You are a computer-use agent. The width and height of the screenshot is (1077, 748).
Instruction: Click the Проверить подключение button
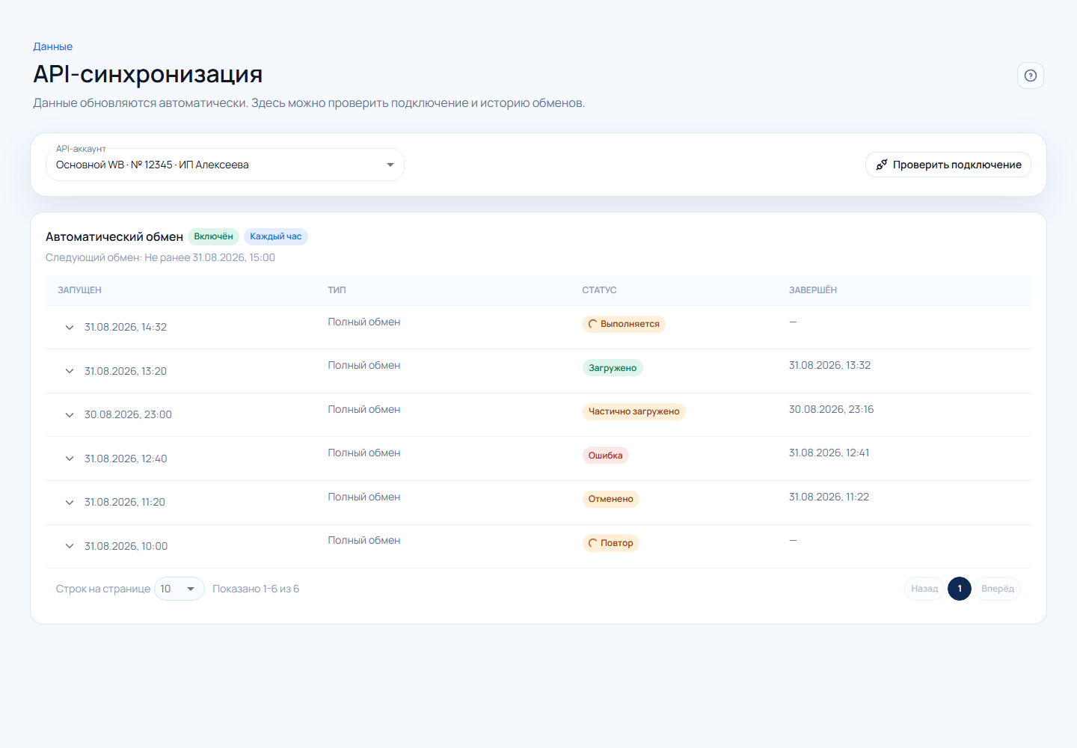[948, 165]
